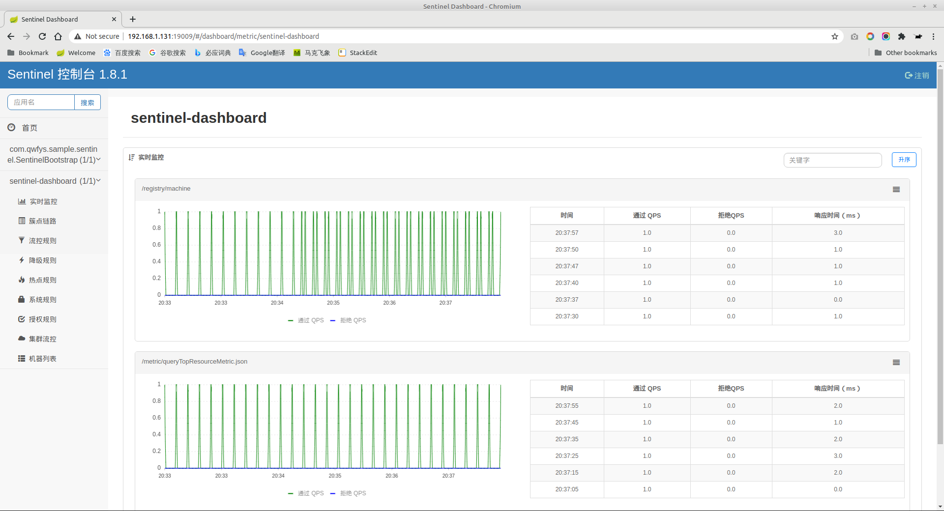Click the page vertical scrollbar
The height and width of the screenshot is (511, 944).
point(940,255)
